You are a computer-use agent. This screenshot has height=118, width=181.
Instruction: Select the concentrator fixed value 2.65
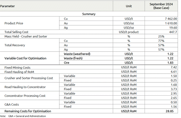pyautogui.click(x=174, y=98)
